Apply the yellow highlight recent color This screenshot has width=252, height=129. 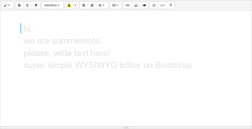click(69, 5)
